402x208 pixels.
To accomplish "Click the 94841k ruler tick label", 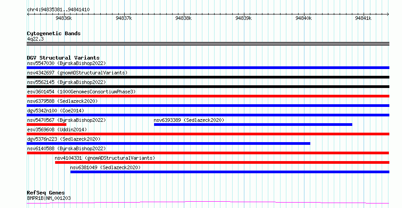I will [x=363, y=18].
